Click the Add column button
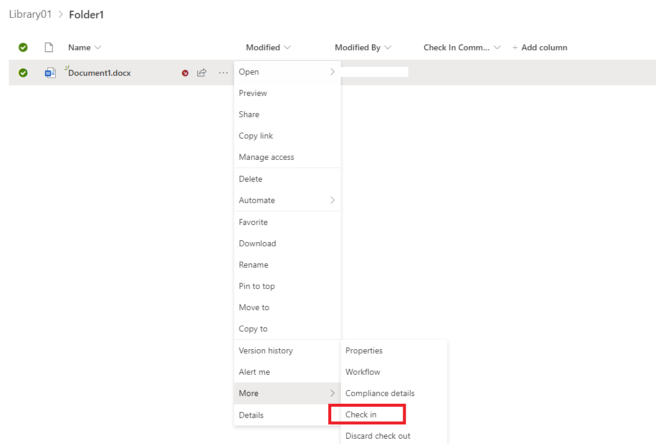The image size is (656, 444). pyautogui.click(x=540, y=48)
